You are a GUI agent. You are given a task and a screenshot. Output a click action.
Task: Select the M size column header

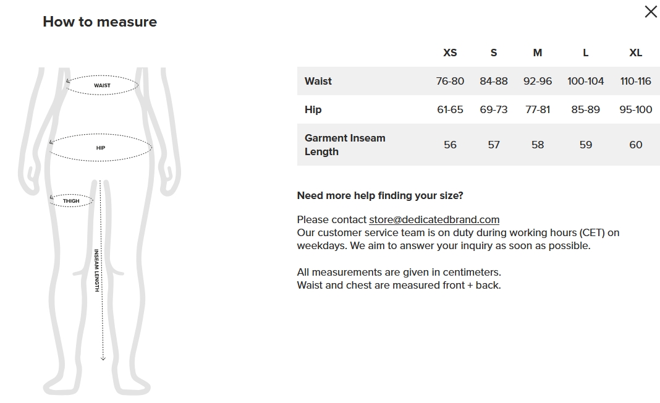538,53
